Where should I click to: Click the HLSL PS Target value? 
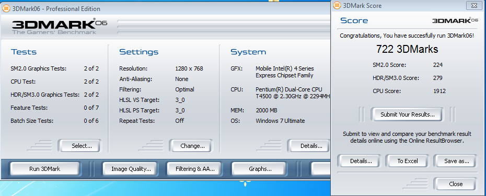pos(180,110)
